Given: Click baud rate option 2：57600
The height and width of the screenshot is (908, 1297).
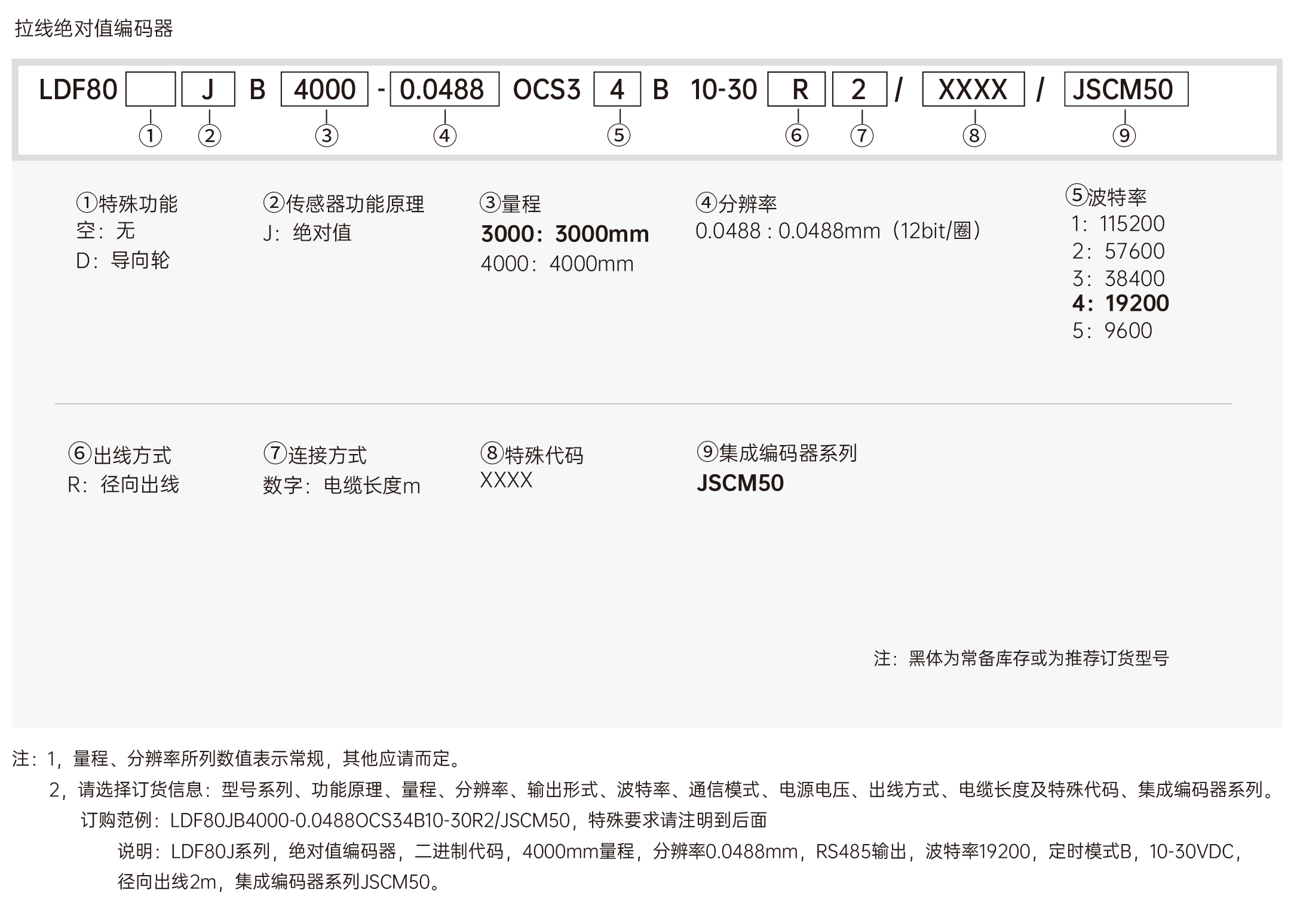Looking at the screenshot, I should click(1118, 251).
